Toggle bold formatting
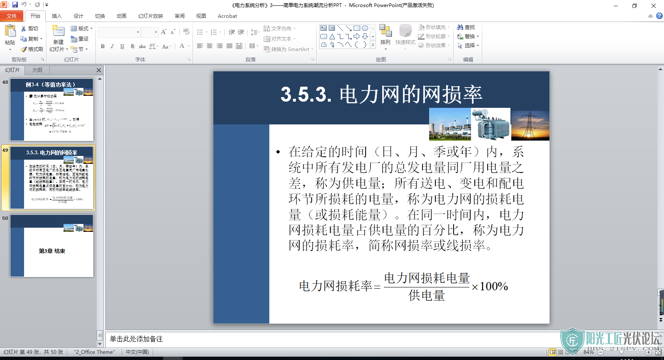The width and height of the screenshot is (664, 360). (x=103, y=46)
